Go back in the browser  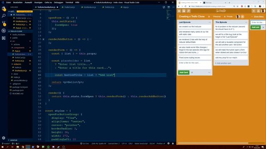[179, 6]
